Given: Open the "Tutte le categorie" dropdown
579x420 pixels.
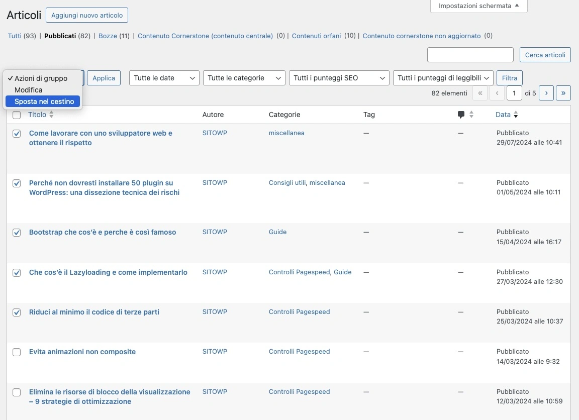Looking at the screenshot, I should (244, 78).
